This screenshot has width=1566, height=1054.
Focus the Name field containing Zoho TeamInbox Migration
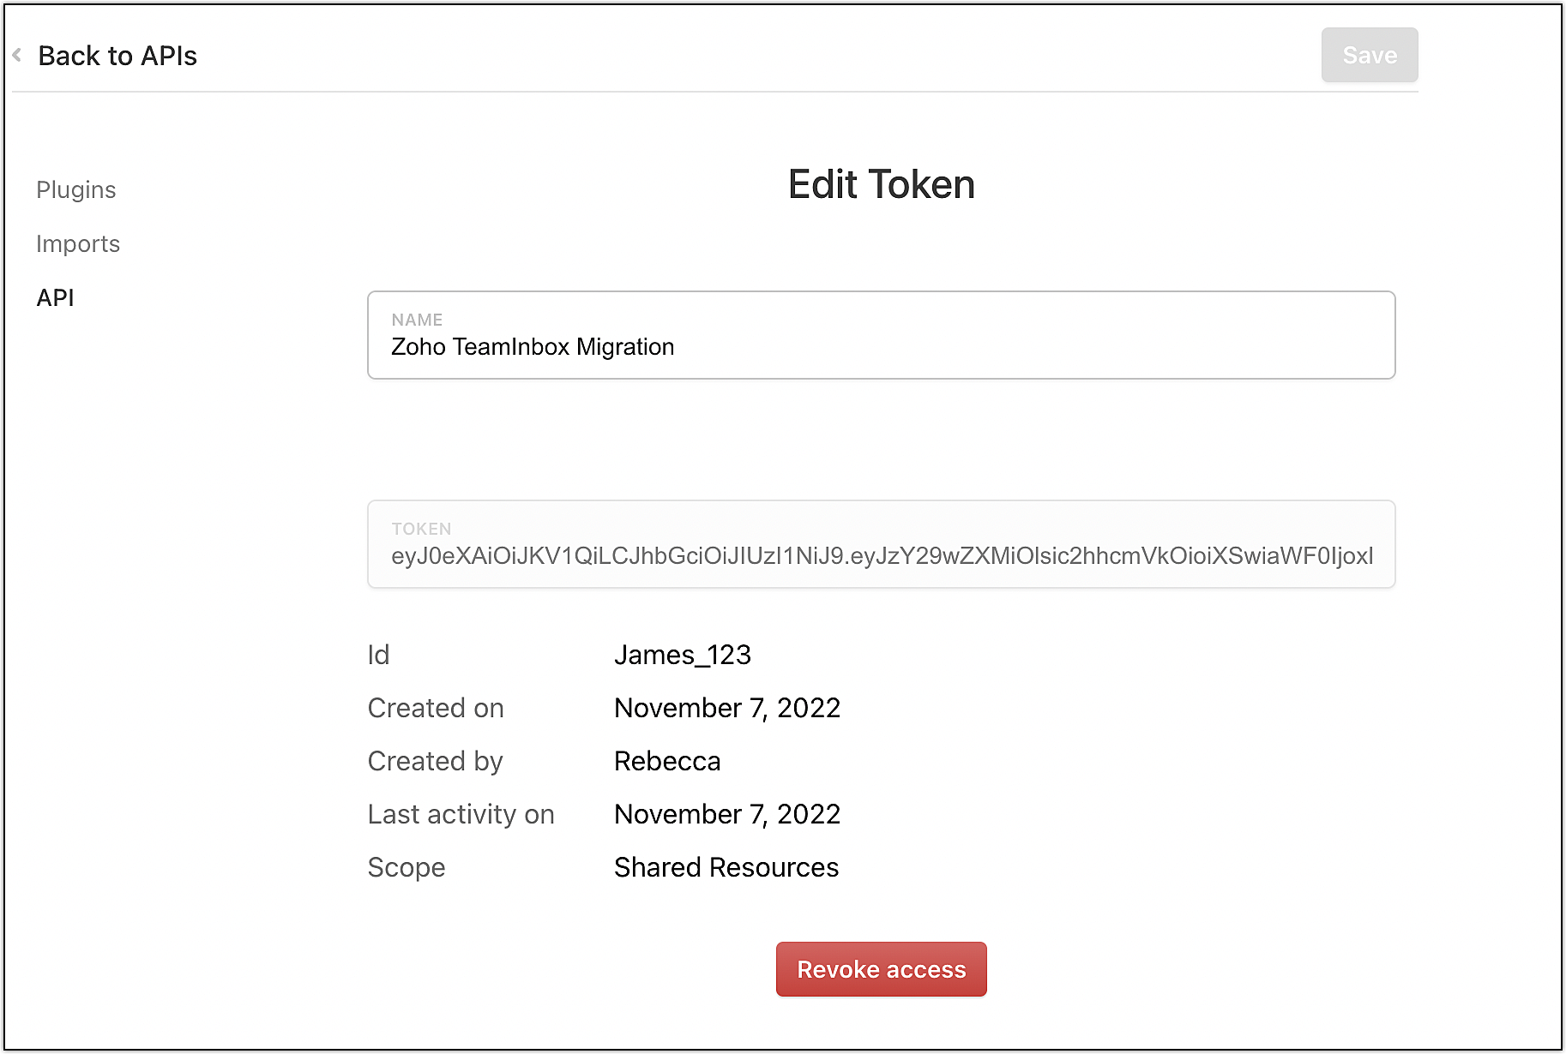coord(881,346)
